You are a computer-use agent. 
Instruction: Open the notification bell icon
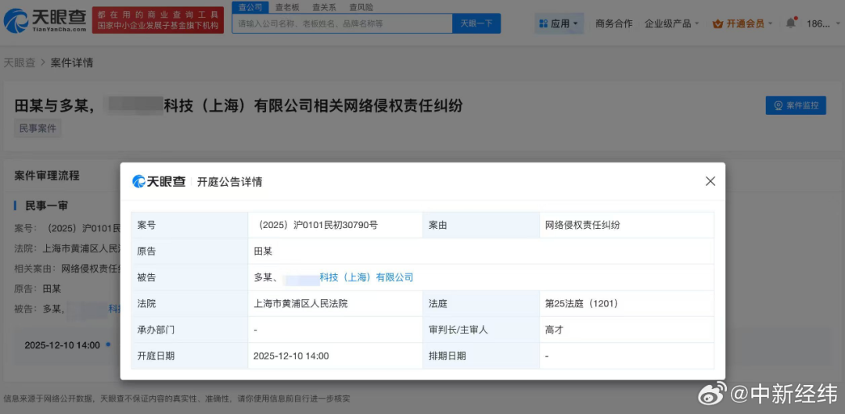coord(790,23)
